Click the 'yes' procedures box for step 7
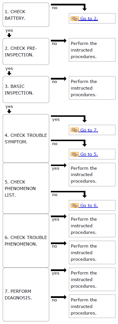 pos(92,279)
